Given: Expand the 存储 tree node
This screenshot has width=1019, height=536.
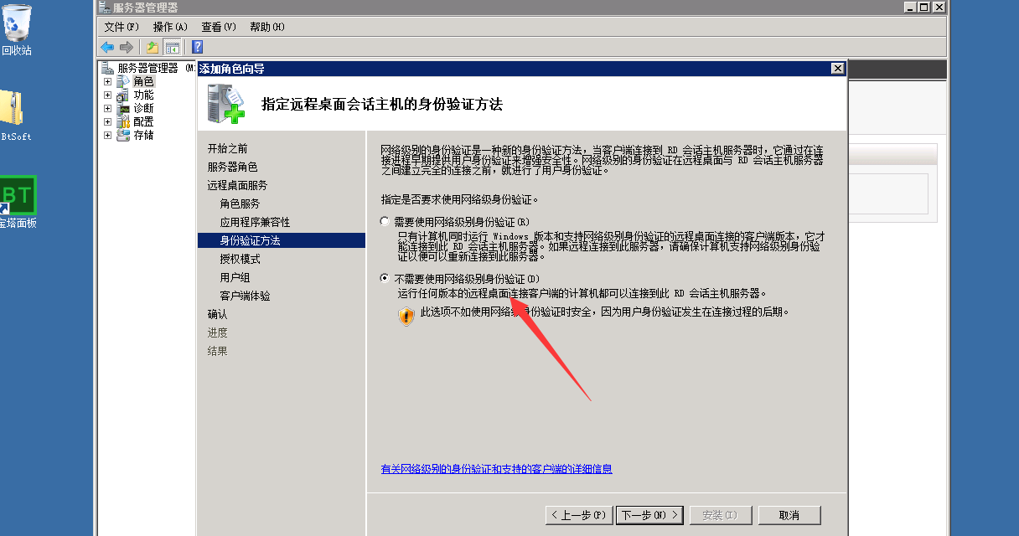Looking at the screenshot, I should click(x=107, y=136).
